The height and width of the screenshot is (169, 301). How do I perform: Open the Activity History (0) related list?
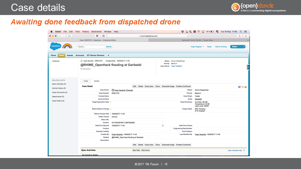click(x=59, y=88)
